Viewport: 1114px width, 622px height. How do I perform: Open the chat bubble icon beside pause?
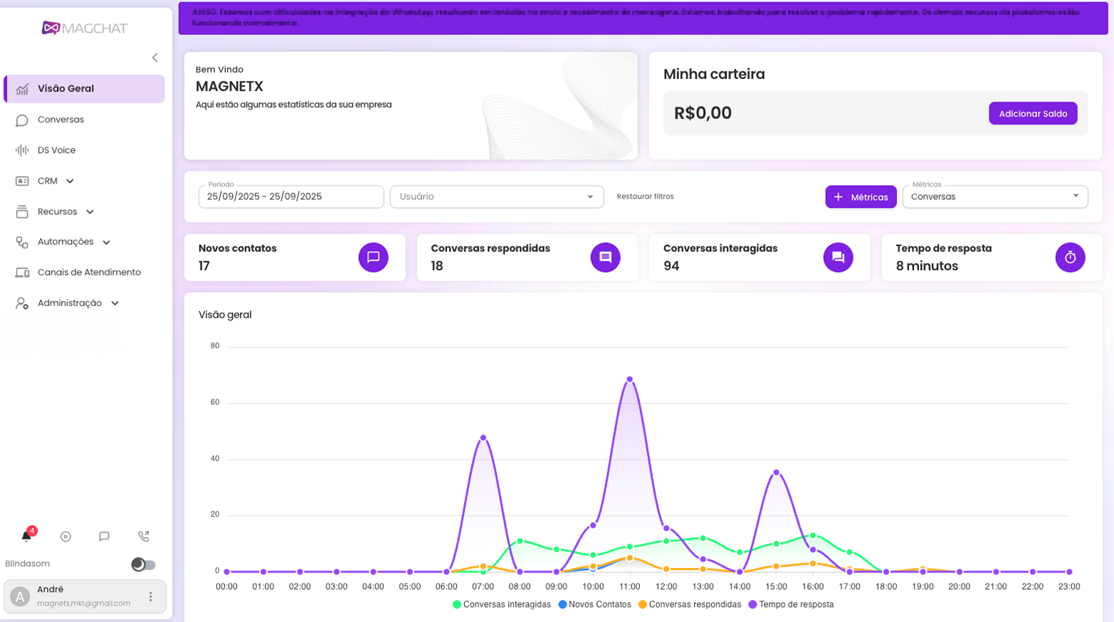click(x=104, y=537)
